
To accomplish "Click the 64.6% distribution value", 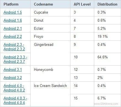I will [x=102, y=57].
